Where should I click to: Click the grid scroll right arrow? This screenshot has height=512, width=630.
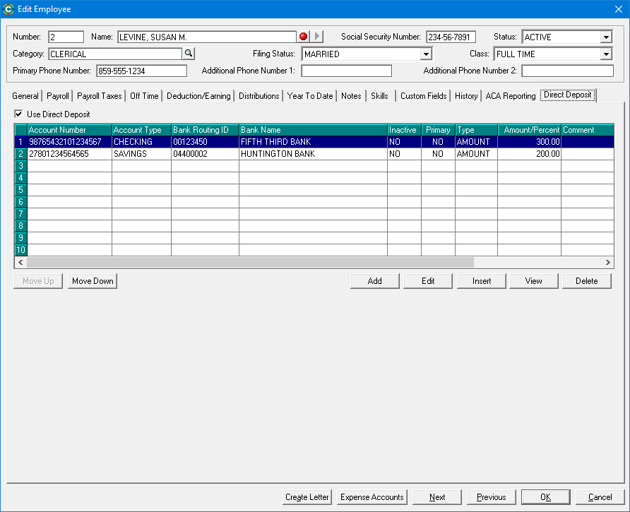tap(608, 263)
